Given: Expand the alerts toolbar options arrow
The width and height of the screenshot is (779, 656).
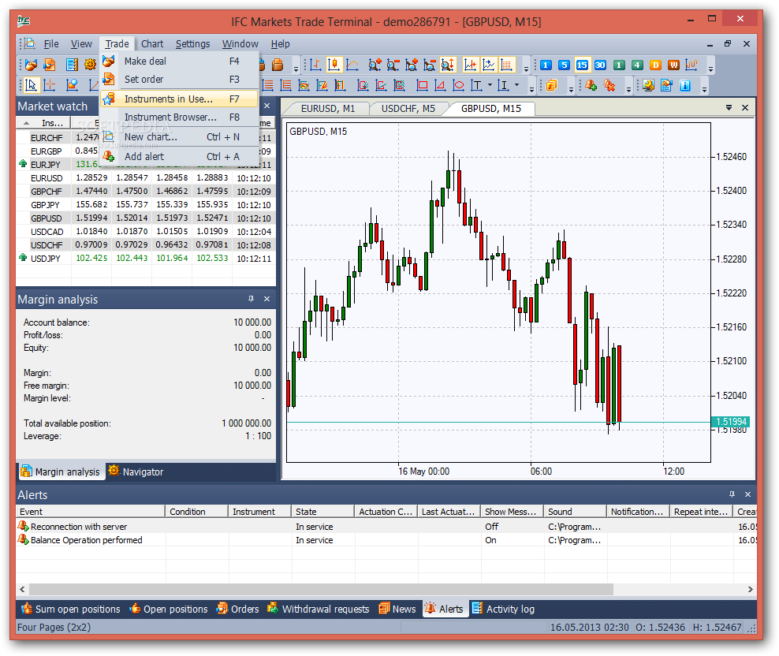Looking at the screenshot, I should tap(628, 89).
